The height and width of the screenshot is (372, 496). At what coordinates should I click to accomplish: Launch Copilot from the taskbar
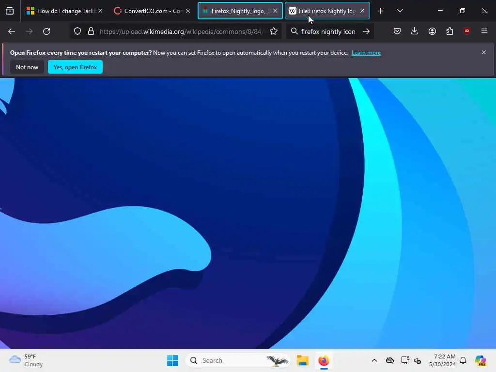point(480,360)
